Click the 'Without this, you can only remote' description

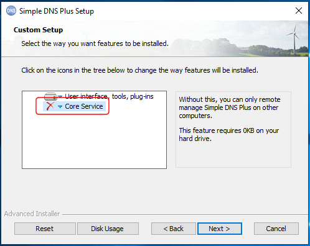(230, 107)
